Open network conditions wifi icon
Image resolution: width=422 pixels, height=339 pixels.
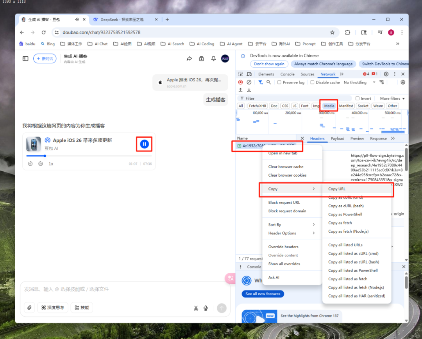tap(382, 82)
